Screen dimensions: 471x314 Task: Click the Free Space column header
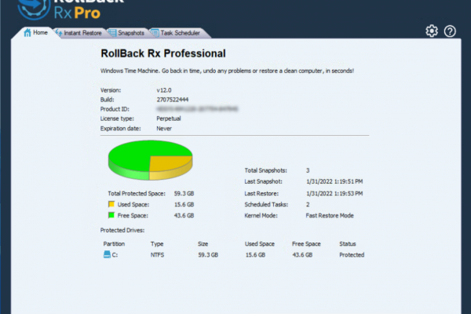coord(306,243)
